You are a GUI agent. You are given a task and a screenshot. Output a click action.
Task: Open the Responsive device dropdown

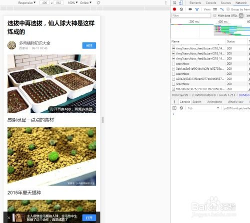pos(27,3)
